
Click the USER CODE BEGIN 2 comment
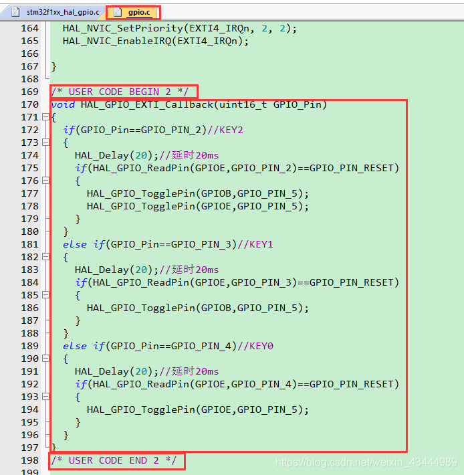(x=120, y=92)
